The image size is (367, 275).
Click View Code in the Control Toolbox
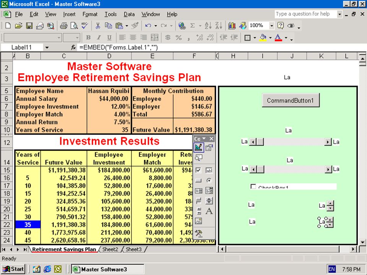pyautogui.click(x=198, y=158)
